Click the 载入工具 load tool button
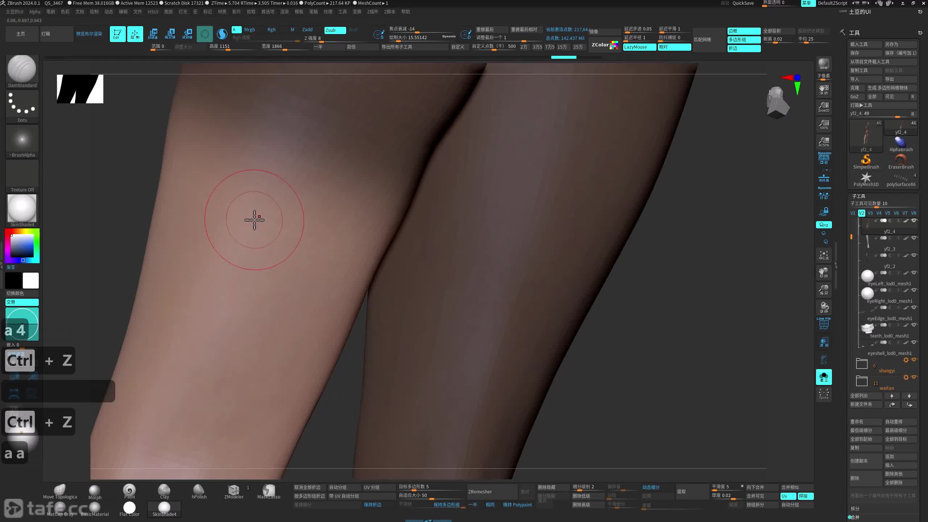 (866, 44)
